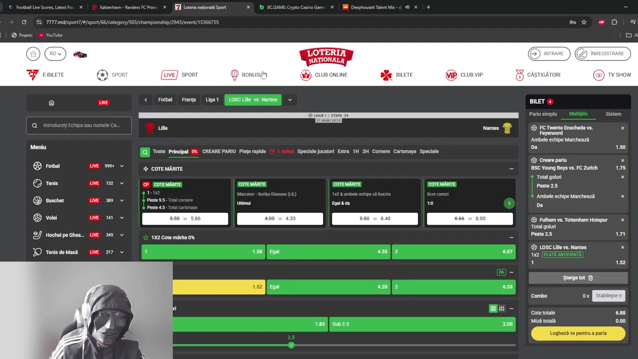Click the INTRARE login button
638x359 pixels.
548,54
